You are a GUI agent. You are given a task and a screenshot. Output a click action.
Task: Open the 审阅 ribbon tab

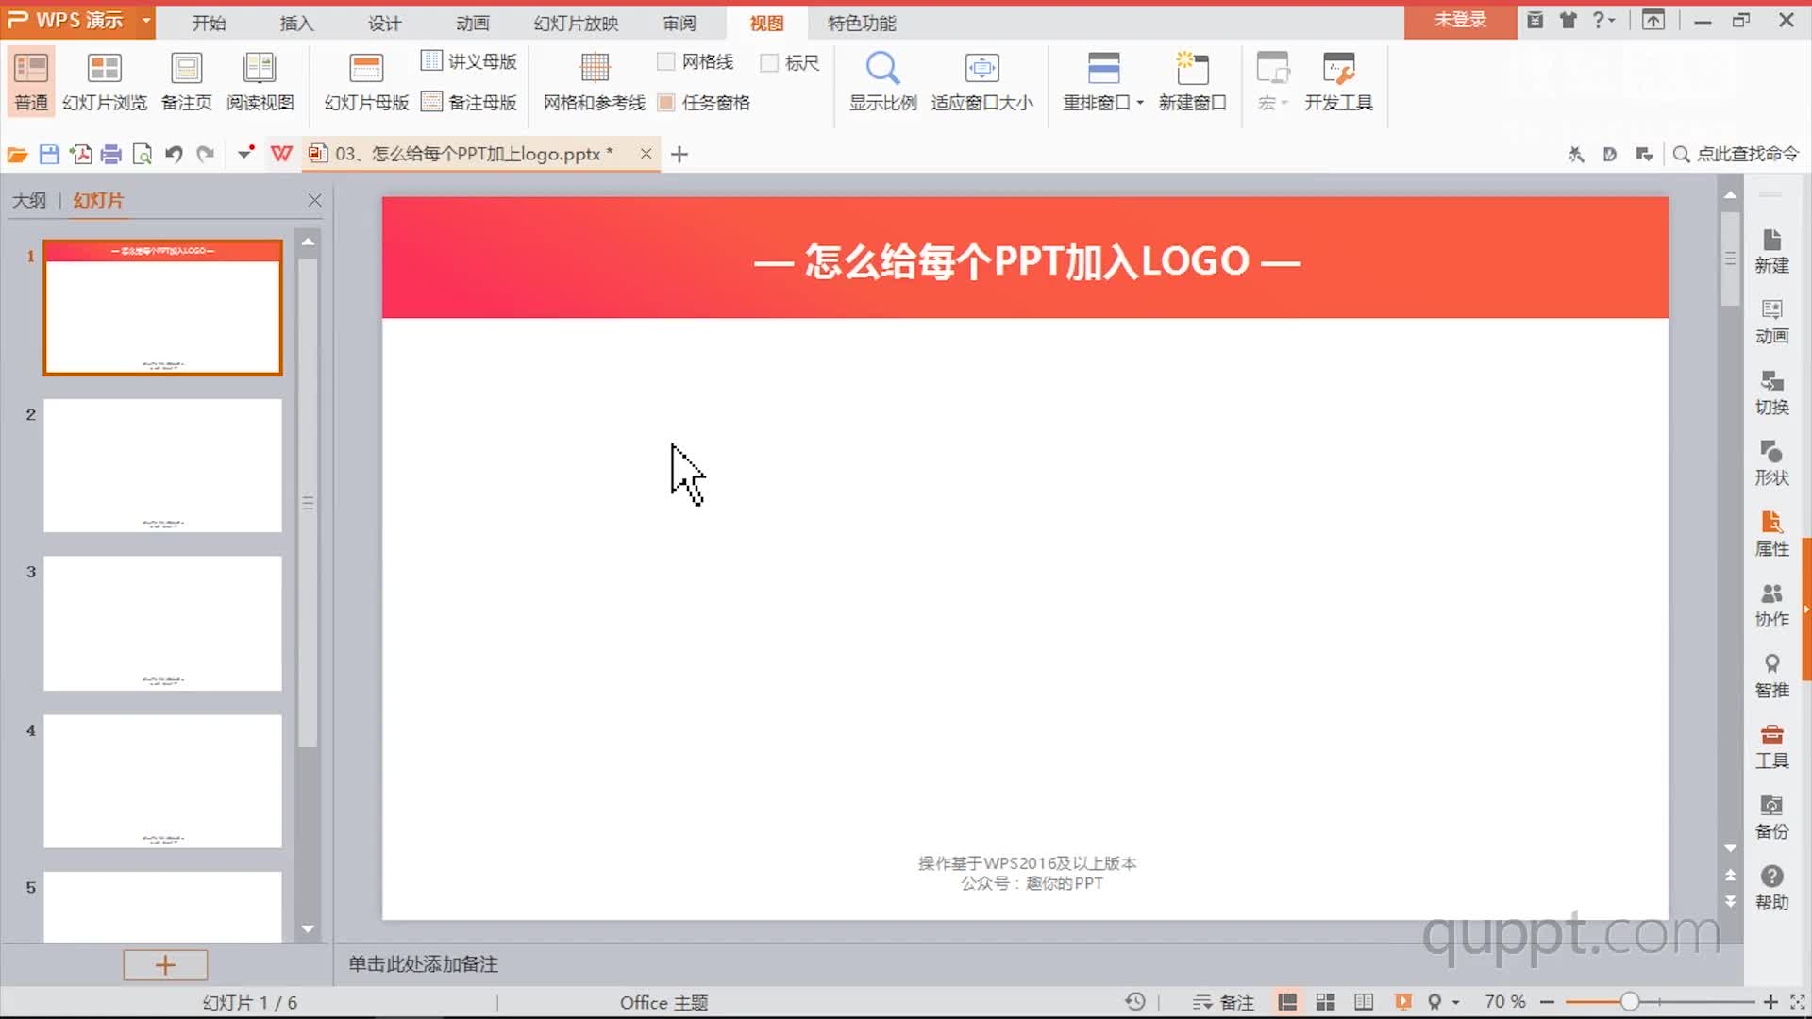point(679,23)
